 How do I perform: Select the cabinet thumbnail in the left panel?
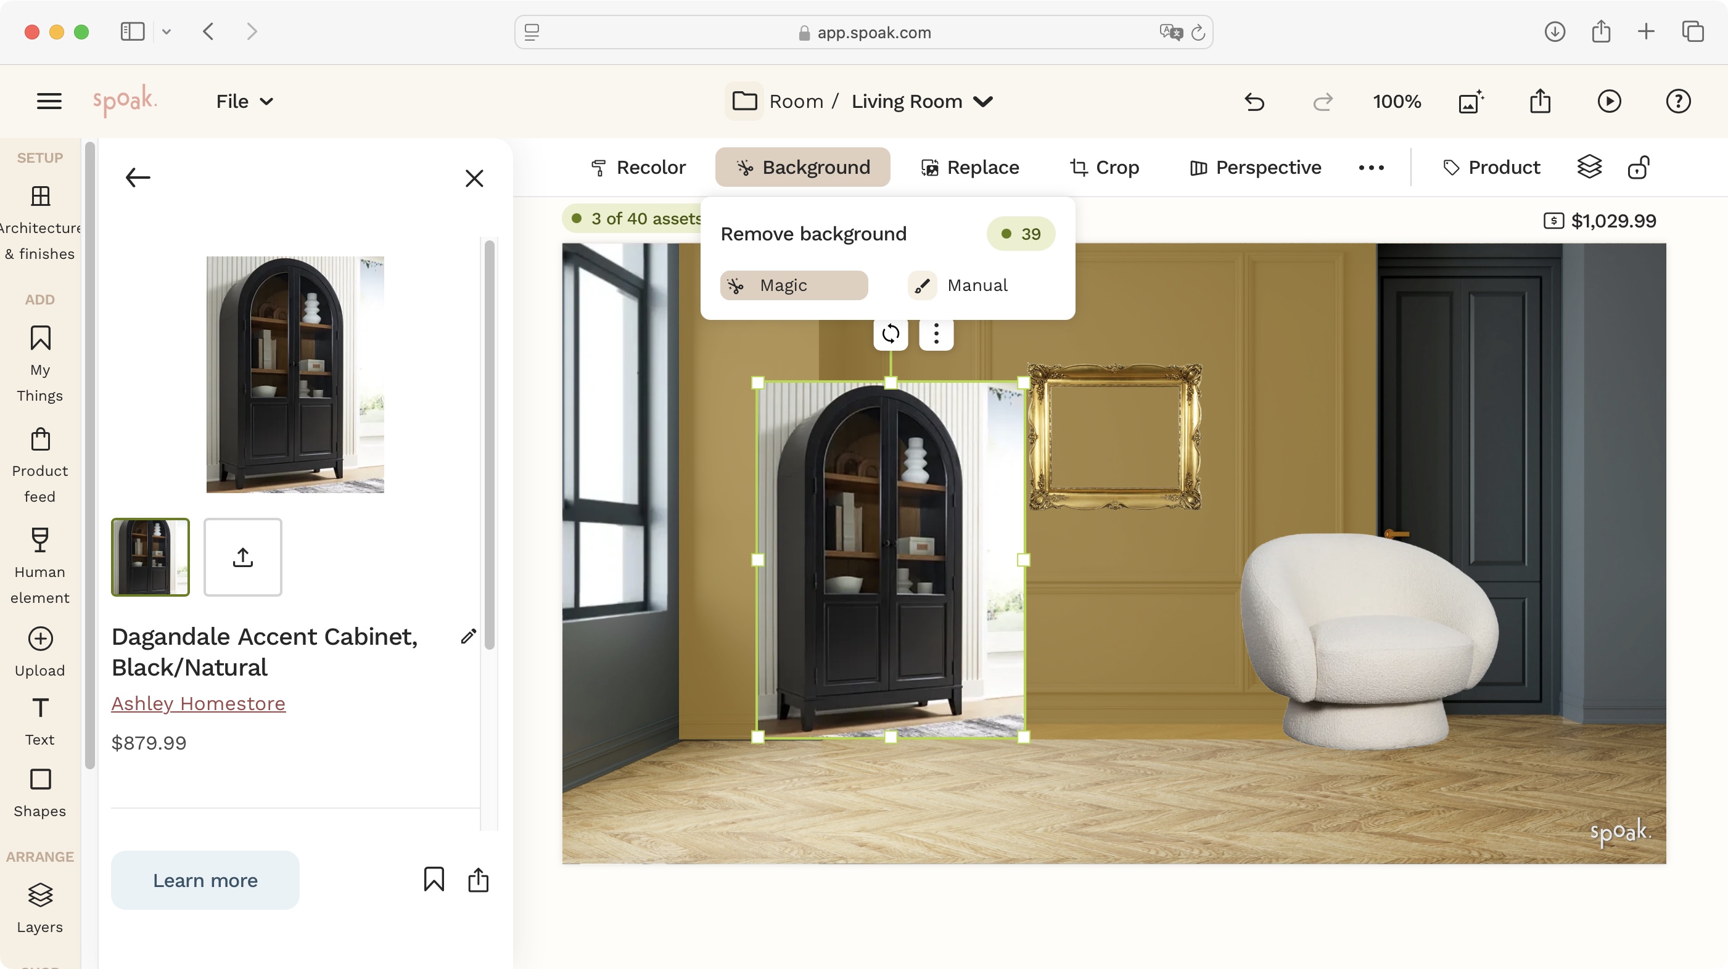coord(150,557)
